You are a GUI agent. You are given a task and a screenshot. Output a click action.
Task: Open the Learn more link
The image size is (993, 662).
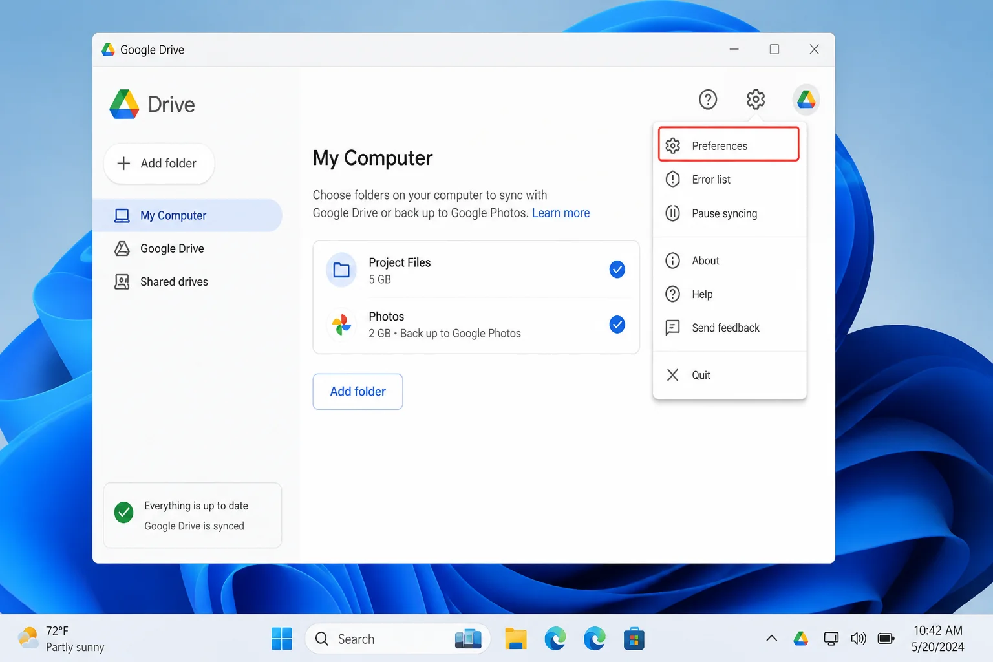pyautogui.click(x=561, y=213)
